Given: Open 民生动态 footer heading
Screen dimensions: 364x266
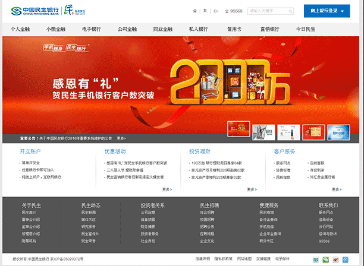Looking at the screenshot, I should pyautogui.click(x=91, y=205).
